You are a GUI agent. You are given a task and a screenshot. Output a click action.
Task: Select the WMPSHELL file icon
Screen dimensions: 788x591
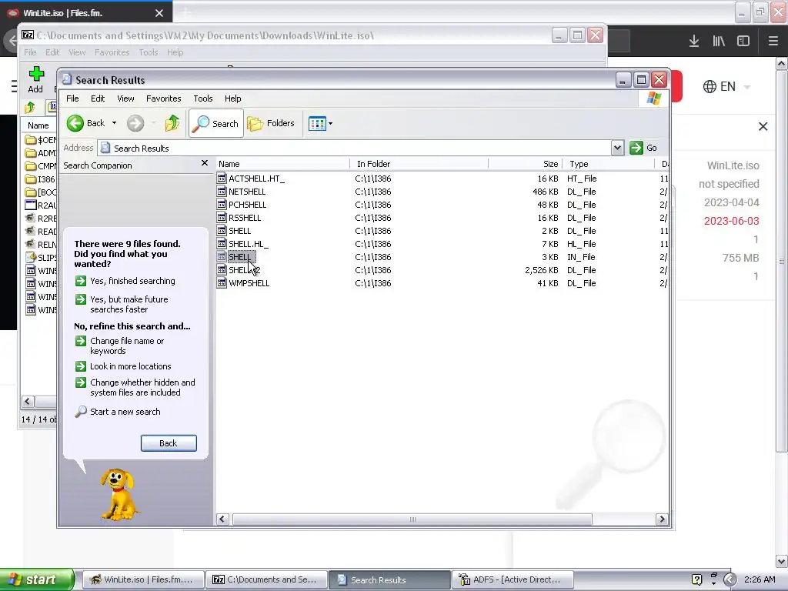[222, 282]
